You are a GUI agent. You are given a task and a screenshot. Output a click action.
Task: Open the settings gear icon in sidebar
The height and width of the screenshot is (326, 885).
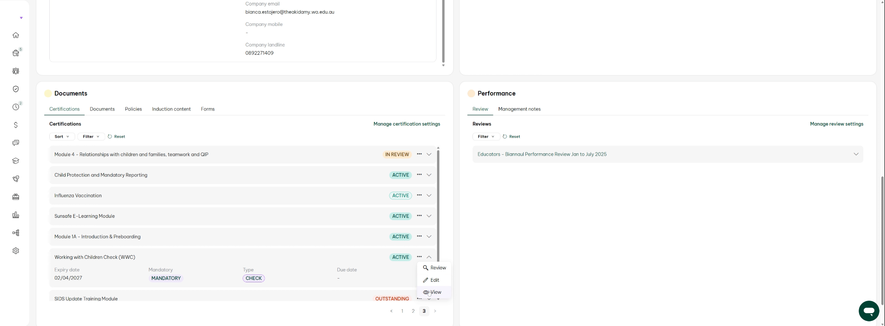coord(16,251)
